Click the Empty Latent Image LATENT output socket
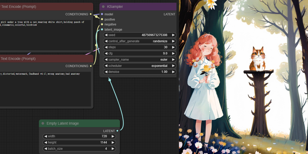This screenshot has width=308, height=154. point(117,131)
